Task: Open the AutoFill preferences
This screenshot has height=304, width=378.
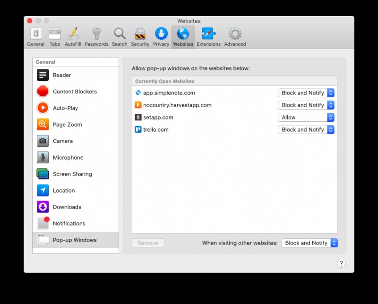Action: tap(73, 36)
